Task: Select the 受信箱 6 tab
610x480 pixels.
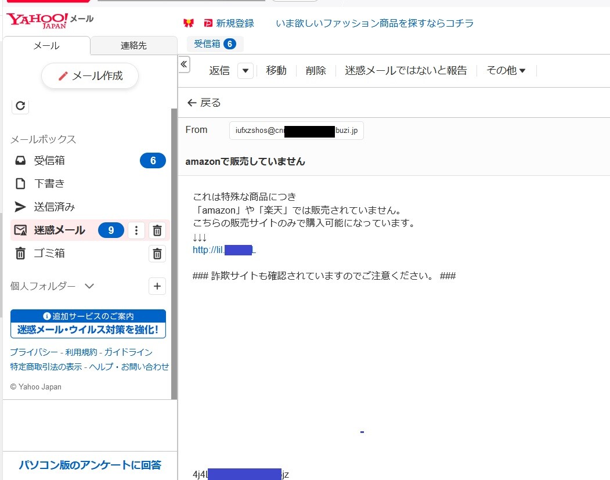Action: pyautogui.click(x=215, y=44)
